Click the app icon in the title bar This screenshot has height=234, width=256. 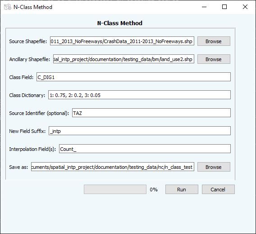pyautogui.click(x=8, y=7)
